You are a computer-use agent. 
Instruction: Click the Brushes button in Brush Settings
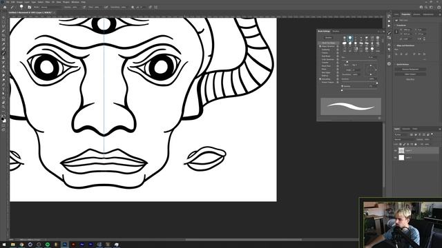(x=329, y=38)
